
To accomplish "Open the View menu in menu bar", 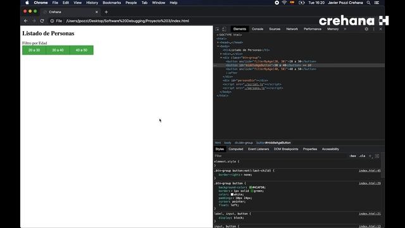I will [x=77, y=3].
